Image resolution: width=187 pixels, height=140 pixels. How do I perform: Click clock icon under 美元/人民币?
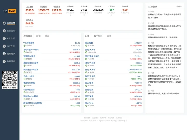click(x=86, y=52)
